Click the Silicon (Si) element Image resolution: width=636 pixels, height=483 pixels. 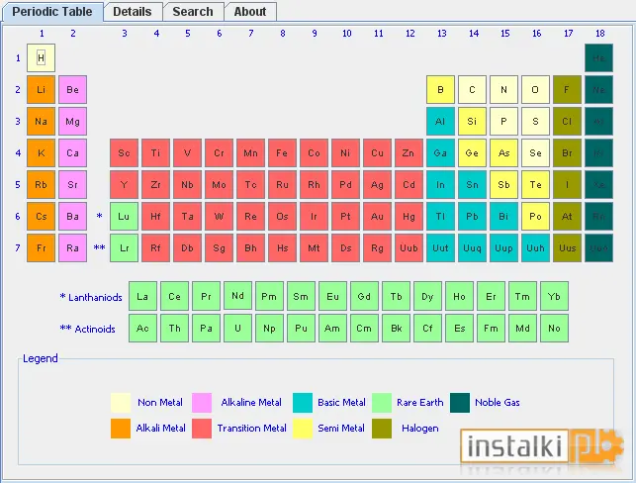point(472,122)
